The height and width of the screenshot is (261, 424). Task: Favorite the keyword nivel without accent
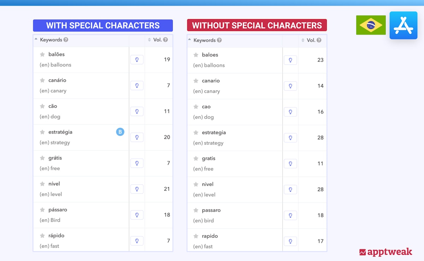click(196, 184)
